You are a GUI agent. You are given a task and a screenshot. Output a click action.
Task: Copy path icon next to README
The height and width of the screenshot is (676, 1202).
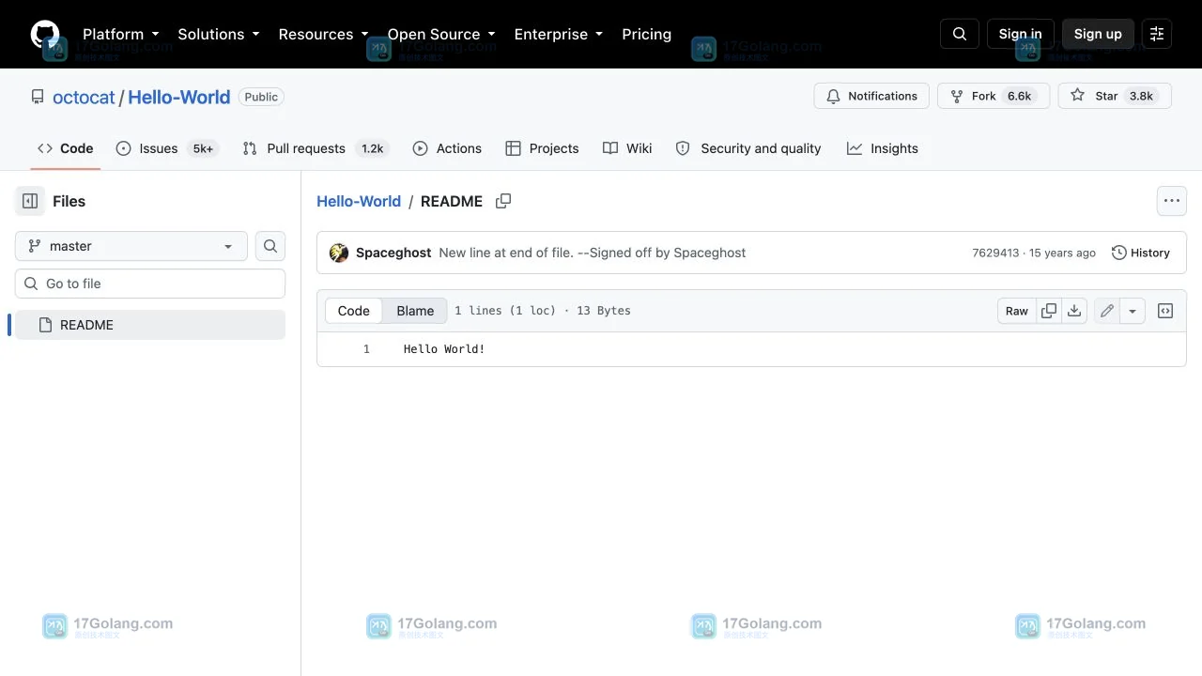pyautogui.click(x=503, y=201)
